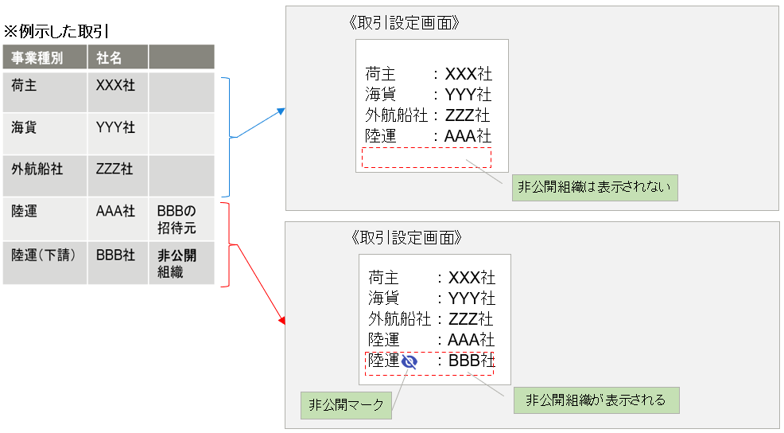
Task: Click the 海貨 cell in example table
Action: click(24, 127)
